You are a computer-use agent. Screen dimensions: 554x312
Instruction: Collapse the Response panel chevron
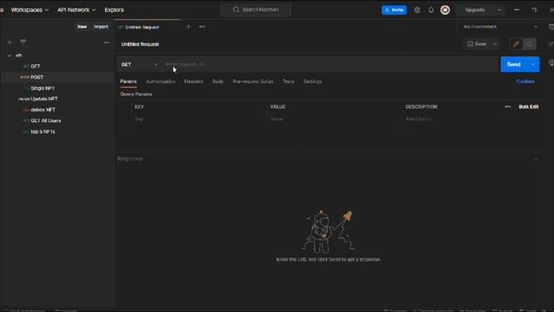click(536, 159)
